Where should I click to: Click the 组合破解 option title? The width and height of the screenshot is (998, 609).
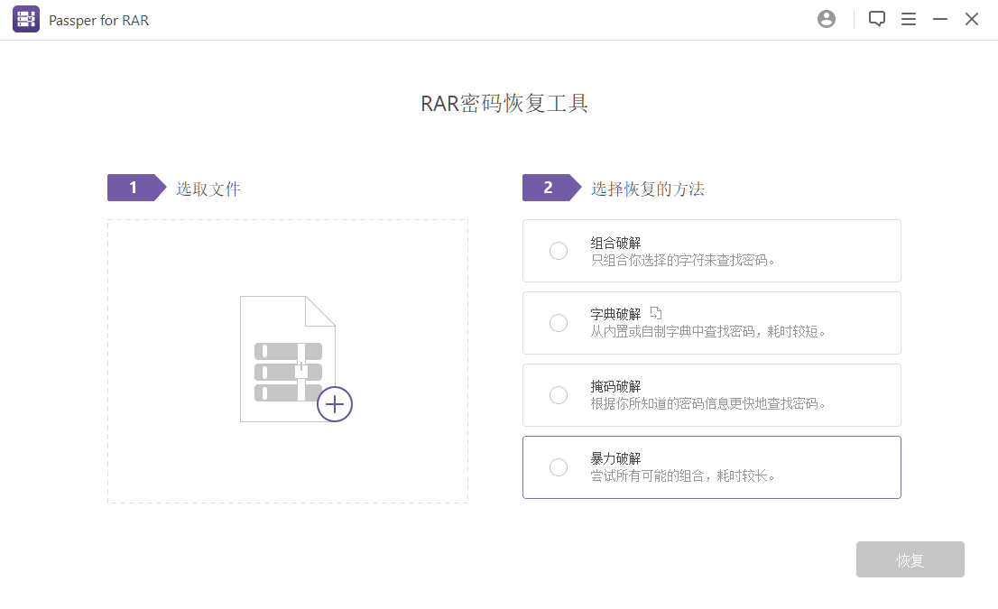615,243
